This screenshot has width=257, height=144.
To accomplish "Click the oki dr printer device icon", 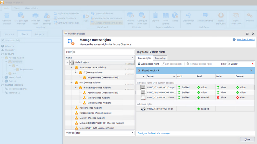I will pyautogui.click(x=143, y=109).
